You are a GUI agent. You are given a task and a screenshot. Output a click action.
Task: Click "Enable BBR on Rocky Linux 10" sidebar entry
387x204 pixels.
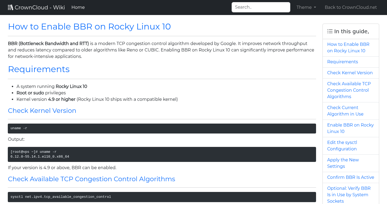click(x=350, y=128)
